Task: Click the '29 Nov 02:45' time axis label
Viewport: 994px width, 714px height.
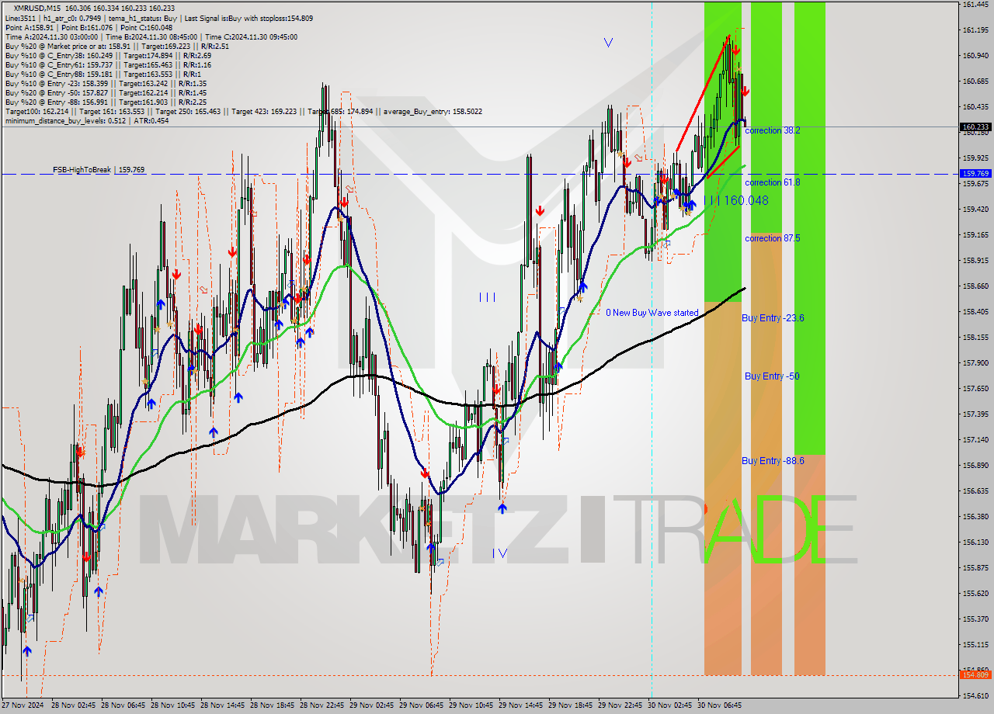Action: point(372,705)
